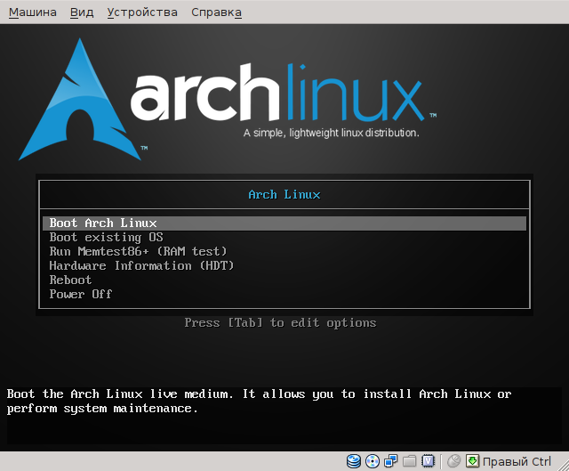
Task: Click the virtualization CPU chip icon
Action: pyautogui.click(x=429, y=461)
